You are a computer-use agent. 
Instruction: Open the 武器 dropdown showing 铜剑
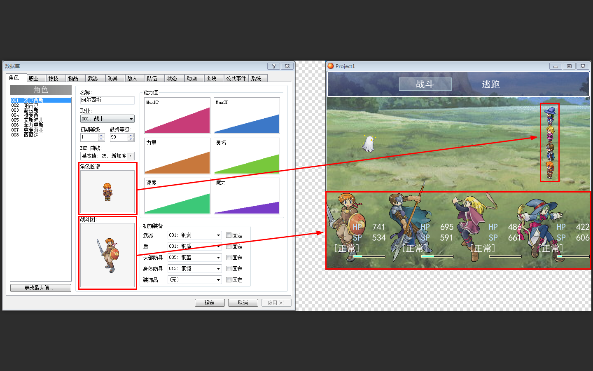pyautogui.click(x=195, y=235)
